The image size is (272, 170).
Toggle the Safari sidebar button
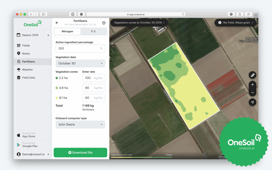pos(44,14)
